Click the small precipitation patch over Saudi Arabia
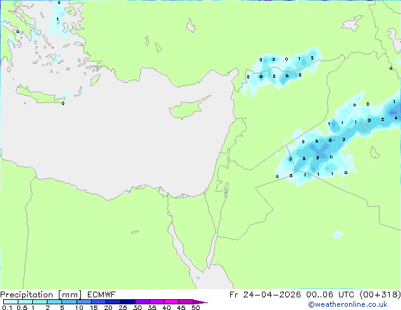Screen dimensions: 401x310 (x=337, y=234)
